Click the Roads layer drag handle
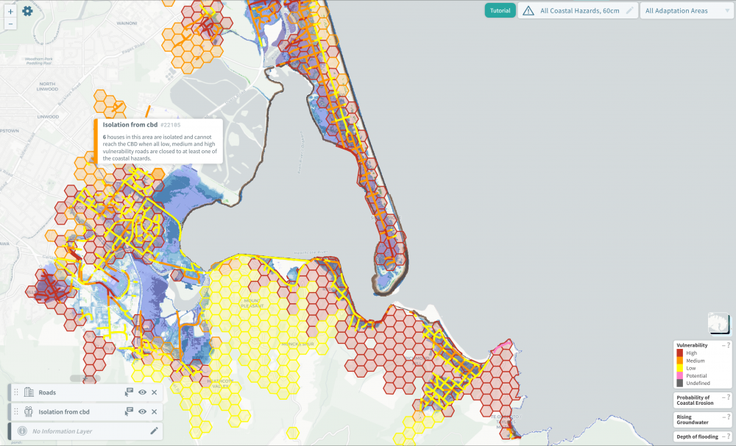This screenshot has width=736, height=446. (16, 392)
